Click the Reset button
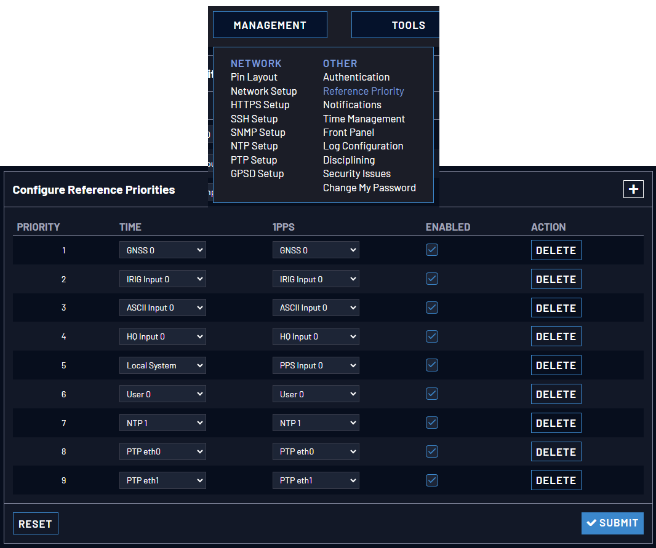The height and width of the screenshot is (548, 656). pos(36,523)
